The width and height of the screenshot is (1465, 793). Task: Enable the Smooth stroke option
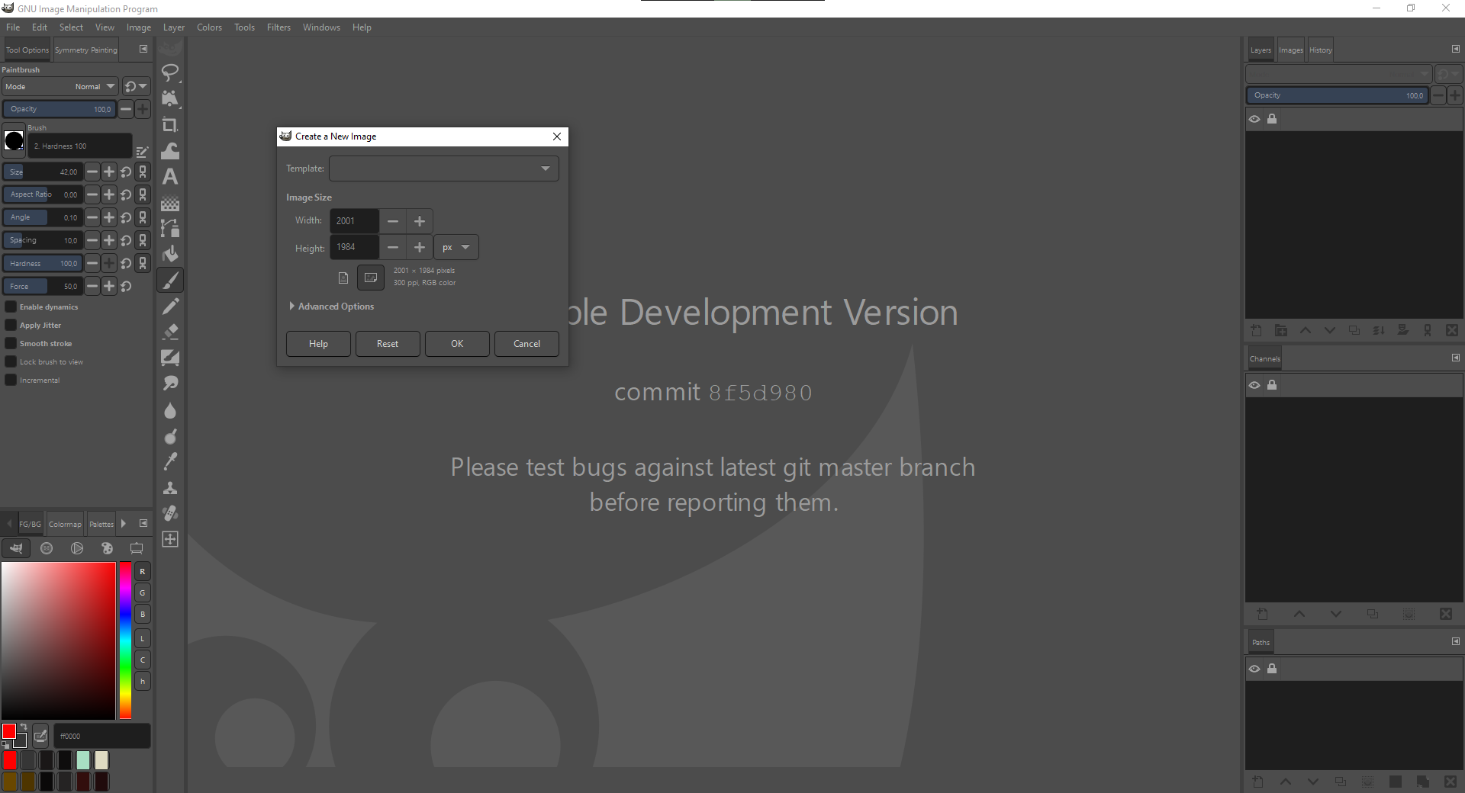10,343
